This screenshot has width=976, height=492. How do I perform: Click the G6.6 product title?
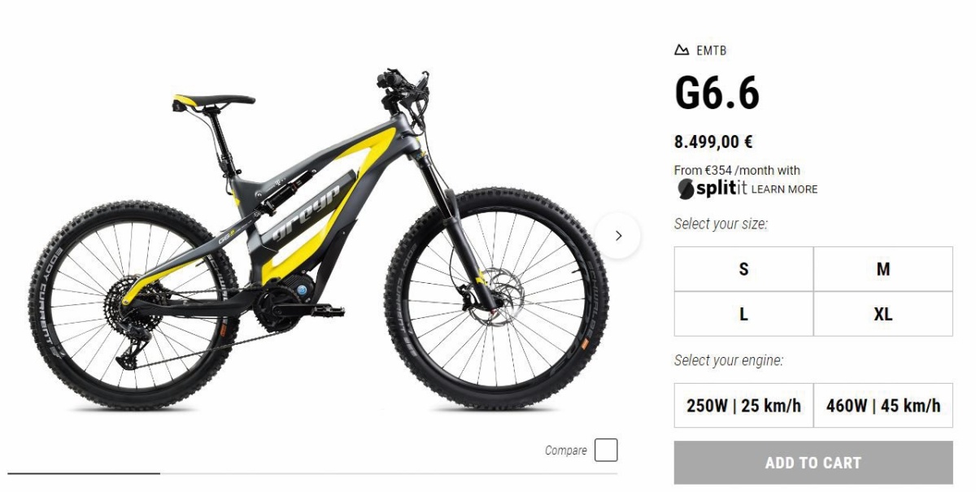tap(717, 93)
